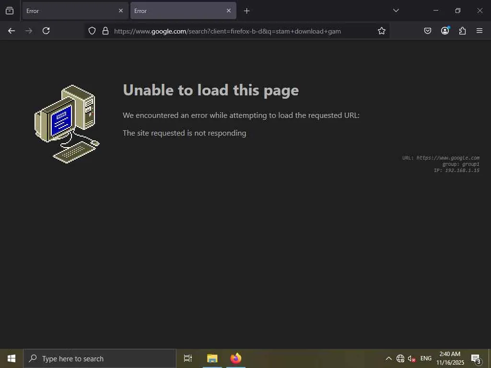The width and height of the screenshot is (491, 368).
Task: Open a new tab with plus button
Action: pos(247,11)
